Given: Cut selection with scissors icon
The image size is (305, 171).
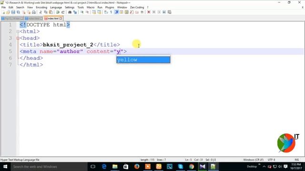Looking at the screenshot, I should click(x=41, y=12).
